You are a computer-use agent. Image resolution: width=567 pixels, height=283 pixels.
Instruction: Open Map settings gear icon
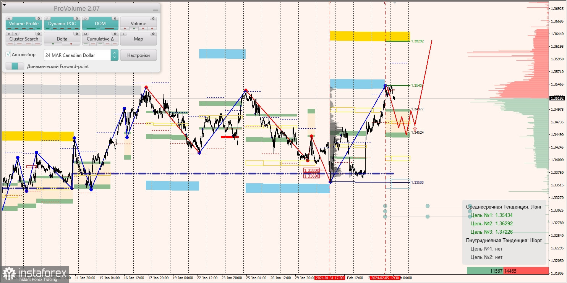point(153,34)
